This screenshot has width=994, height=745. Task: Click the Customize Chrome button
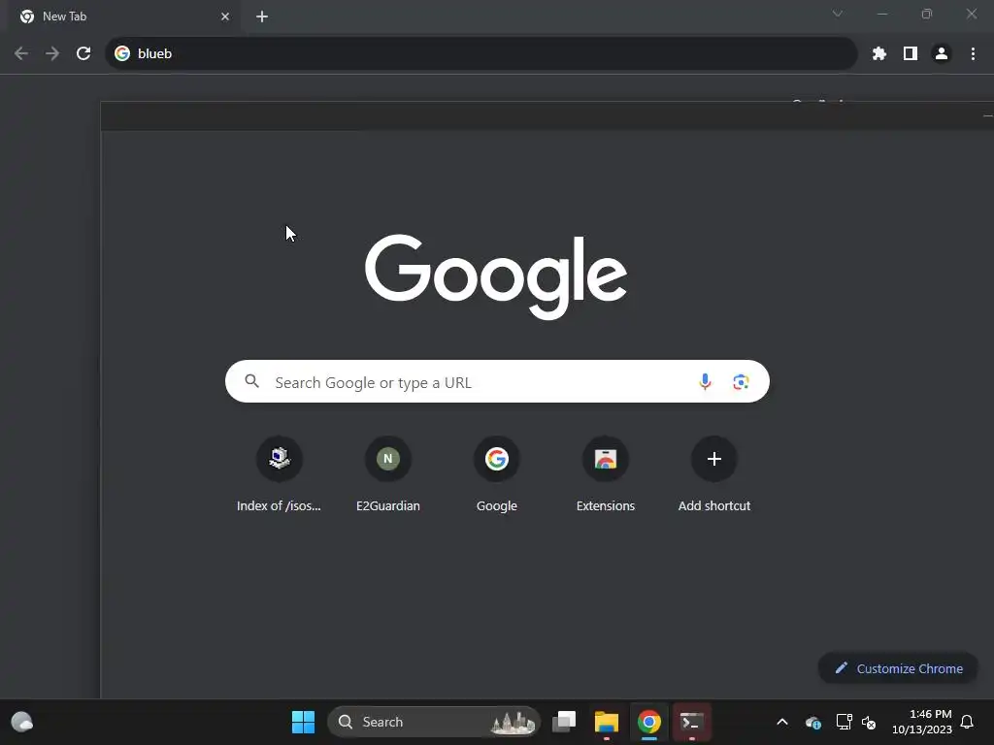898,668
